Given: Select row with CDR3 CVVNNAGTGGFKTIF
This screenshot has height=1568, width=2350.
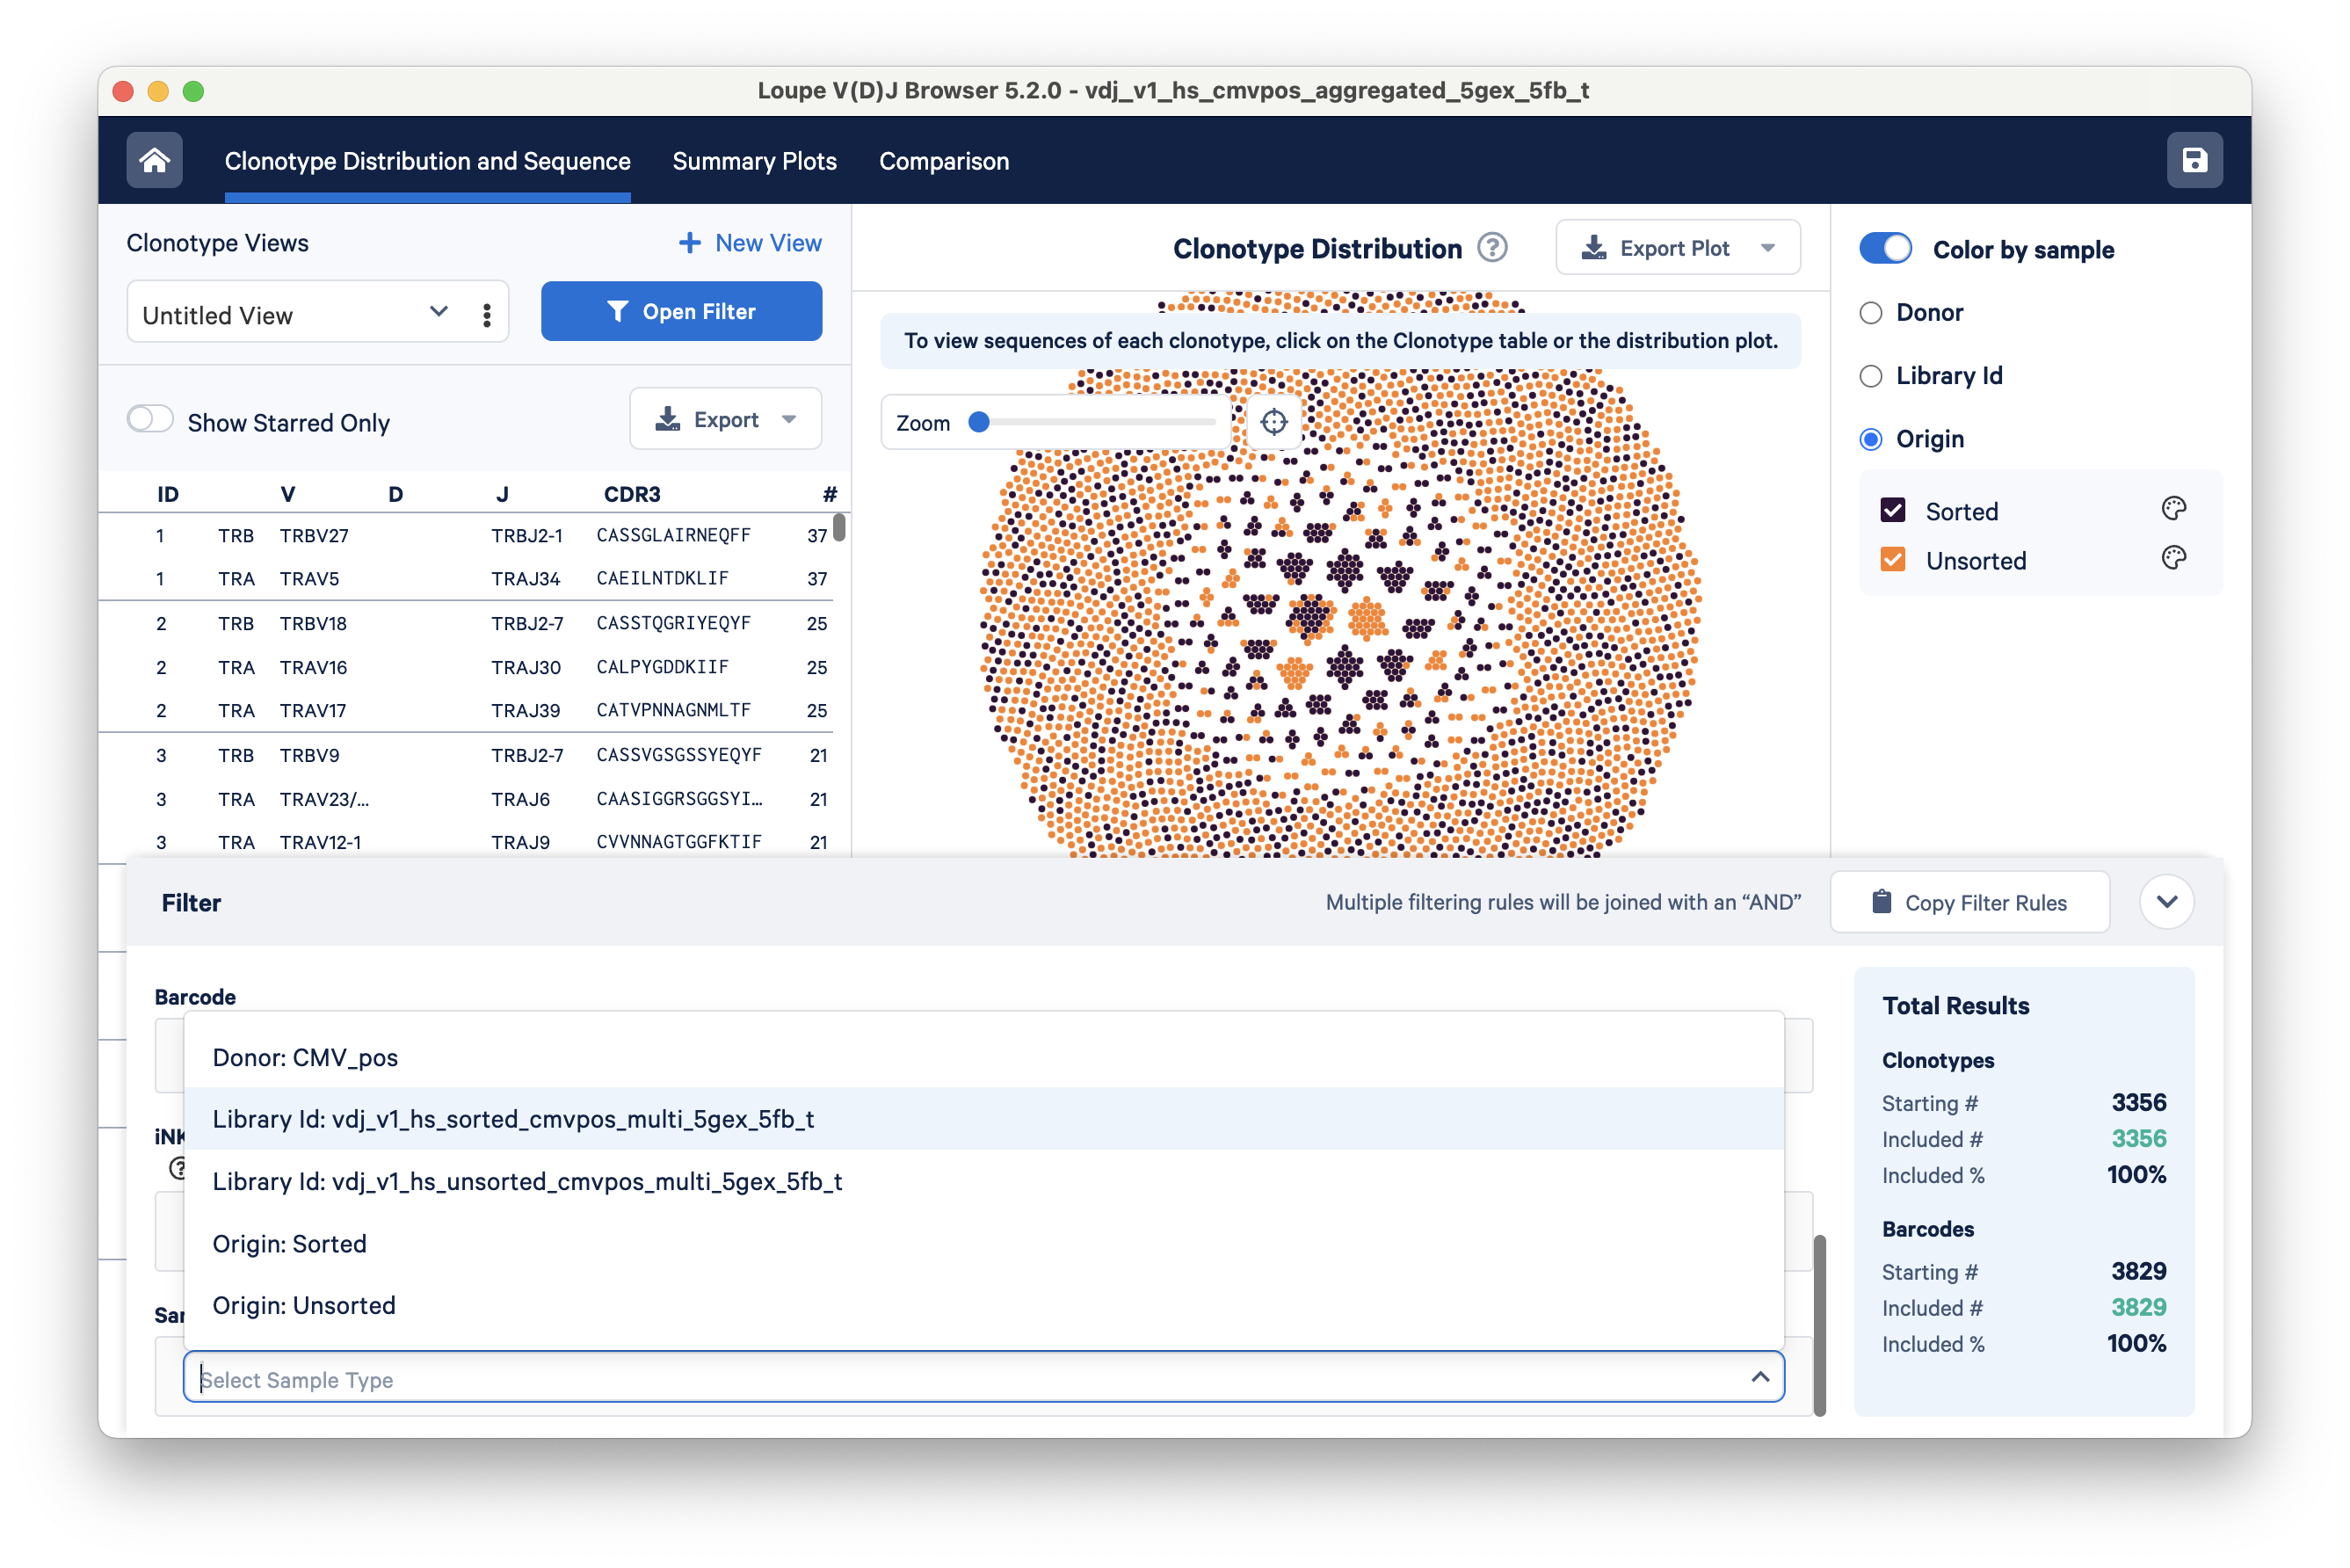Looking at the screenshot, I should 466,842.
